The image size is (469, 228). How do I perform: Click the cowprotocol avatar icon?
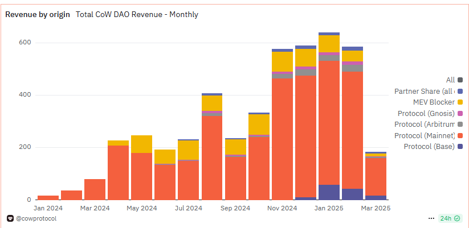click(10, 218)
